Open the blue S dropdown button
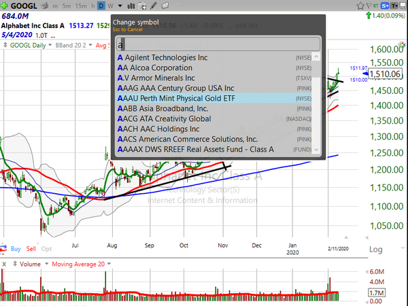Image resolution: width=408 pixels, height=306 pixels. 384,5
